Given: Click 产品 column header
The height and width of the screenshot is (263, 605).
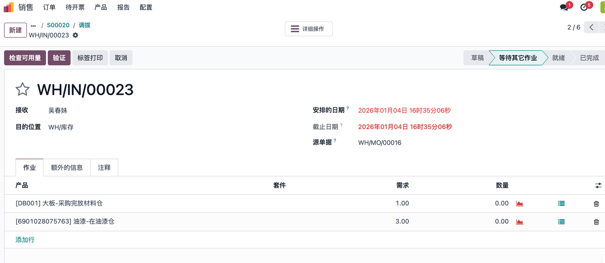Looking at the screenshot, I should pos(22,186).
